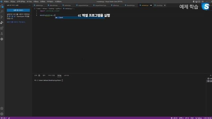This screenshot has width=212, height=119.
Task: Select the client autocomplete suggestion
Action: tap(79, 18)
